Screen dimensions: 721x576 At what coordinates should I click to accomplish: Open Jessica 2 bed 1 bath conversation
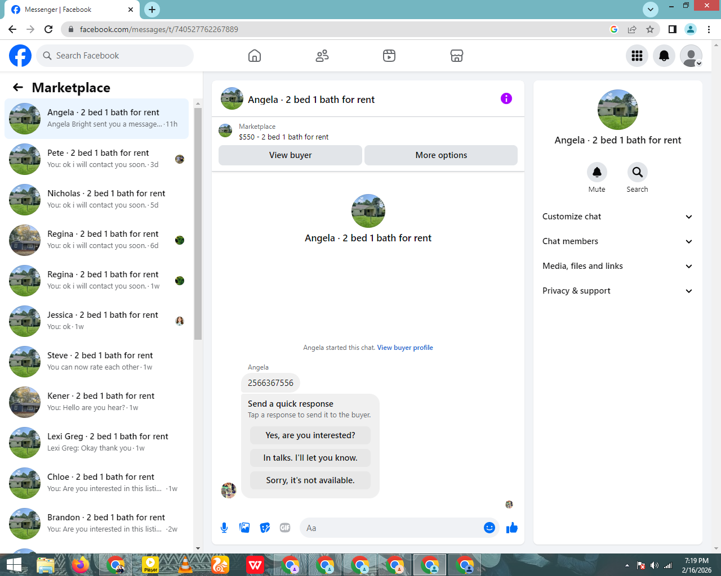[x=96, y=321]
